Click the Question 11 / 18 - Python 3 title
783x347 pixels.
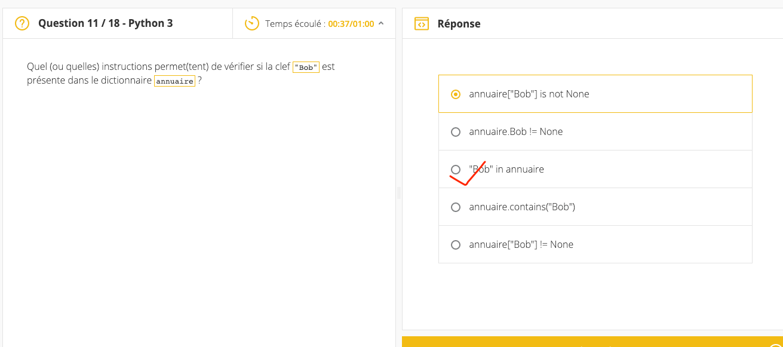tap(106, 23)
